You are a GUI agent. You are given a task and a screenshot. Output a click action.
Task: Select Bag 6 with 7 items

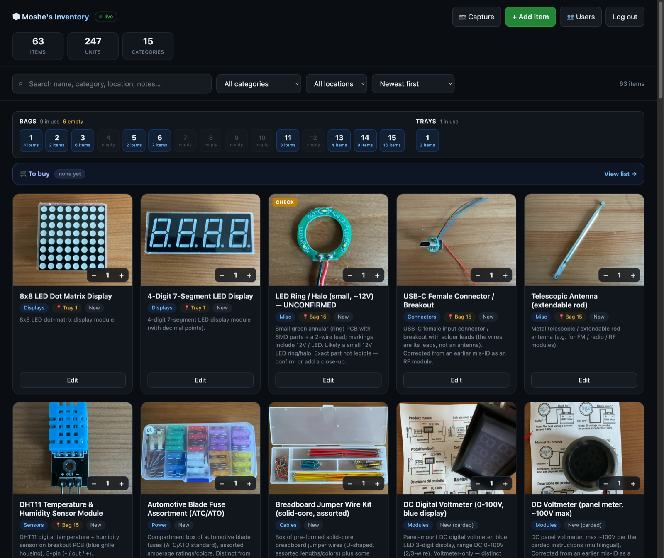coord(160,141)
